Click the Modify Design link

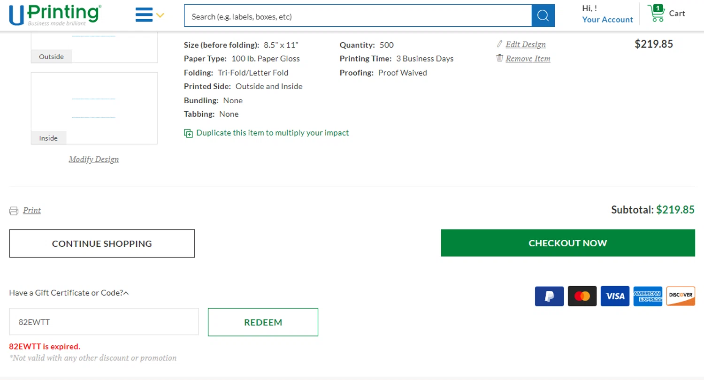click(x=94, y=160)
